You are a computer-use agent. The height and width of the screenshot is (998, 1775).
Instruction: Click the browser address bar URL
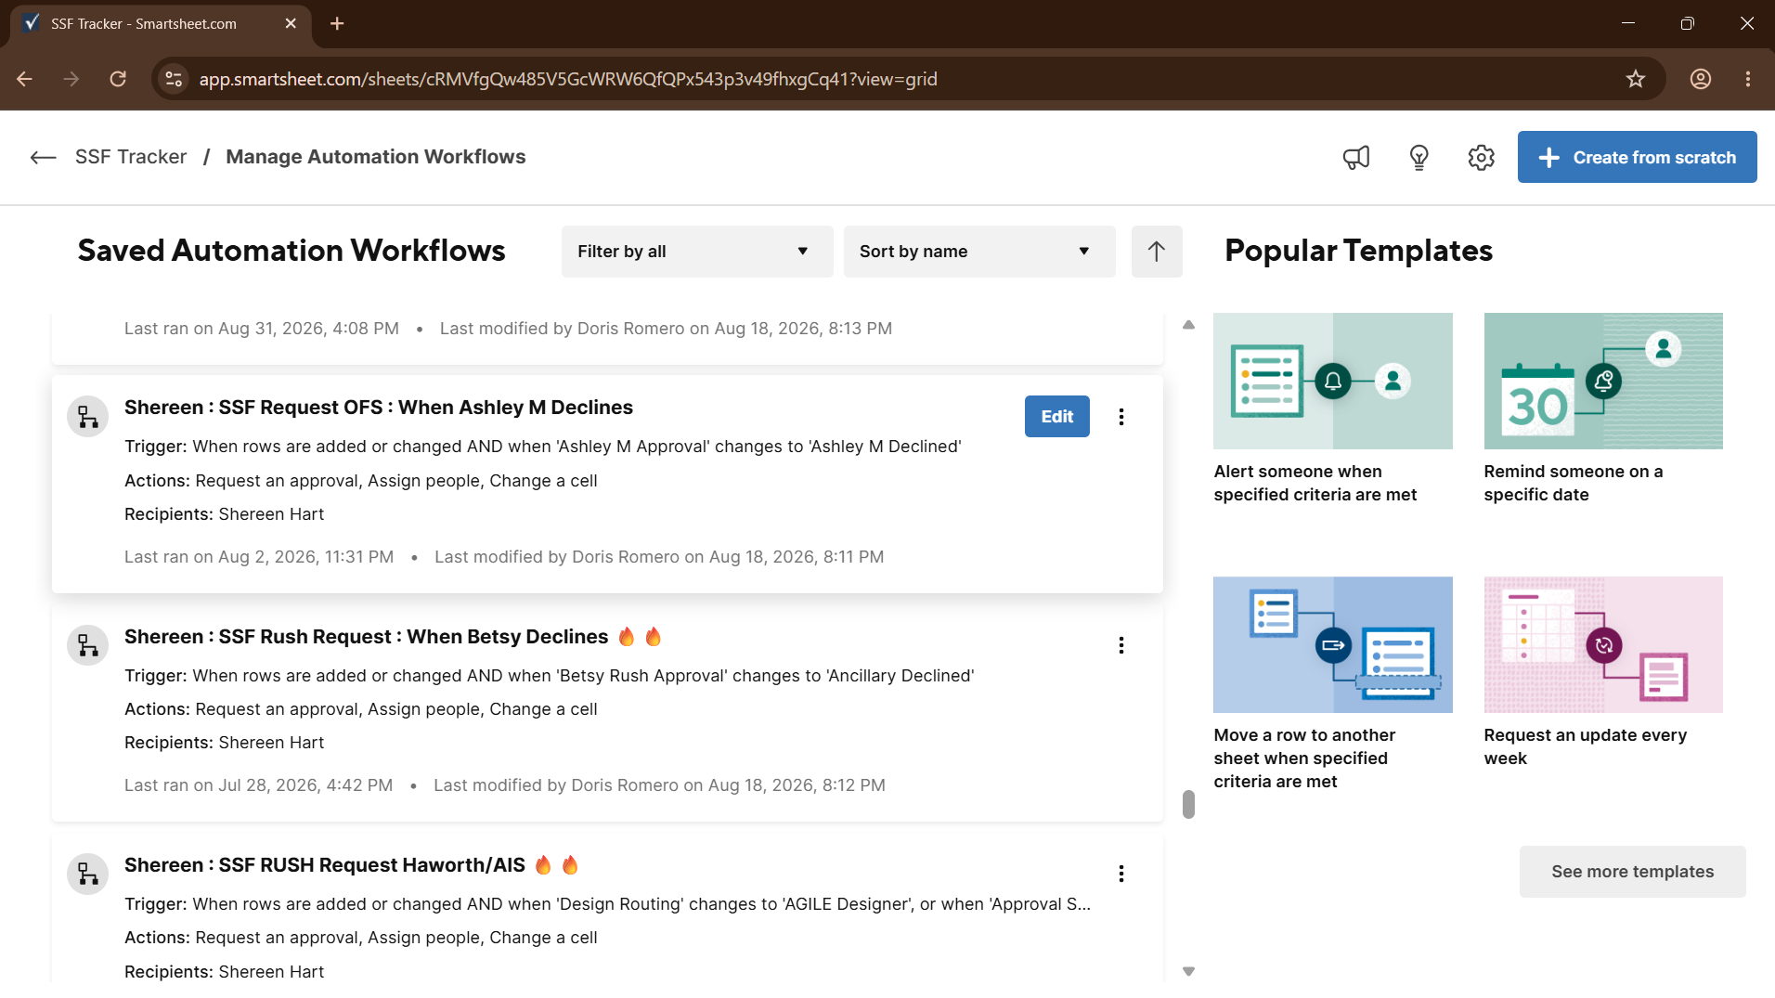click(x=567, y=79)
